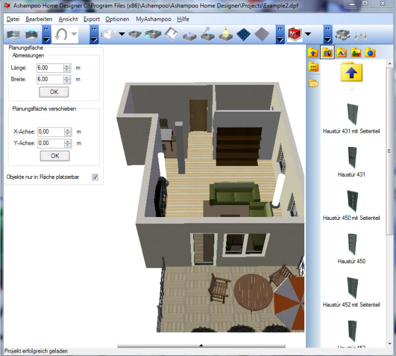Click the box icon with cyan arrows
The height and width of the screenshot is (356, 396).
click(135, 34)
